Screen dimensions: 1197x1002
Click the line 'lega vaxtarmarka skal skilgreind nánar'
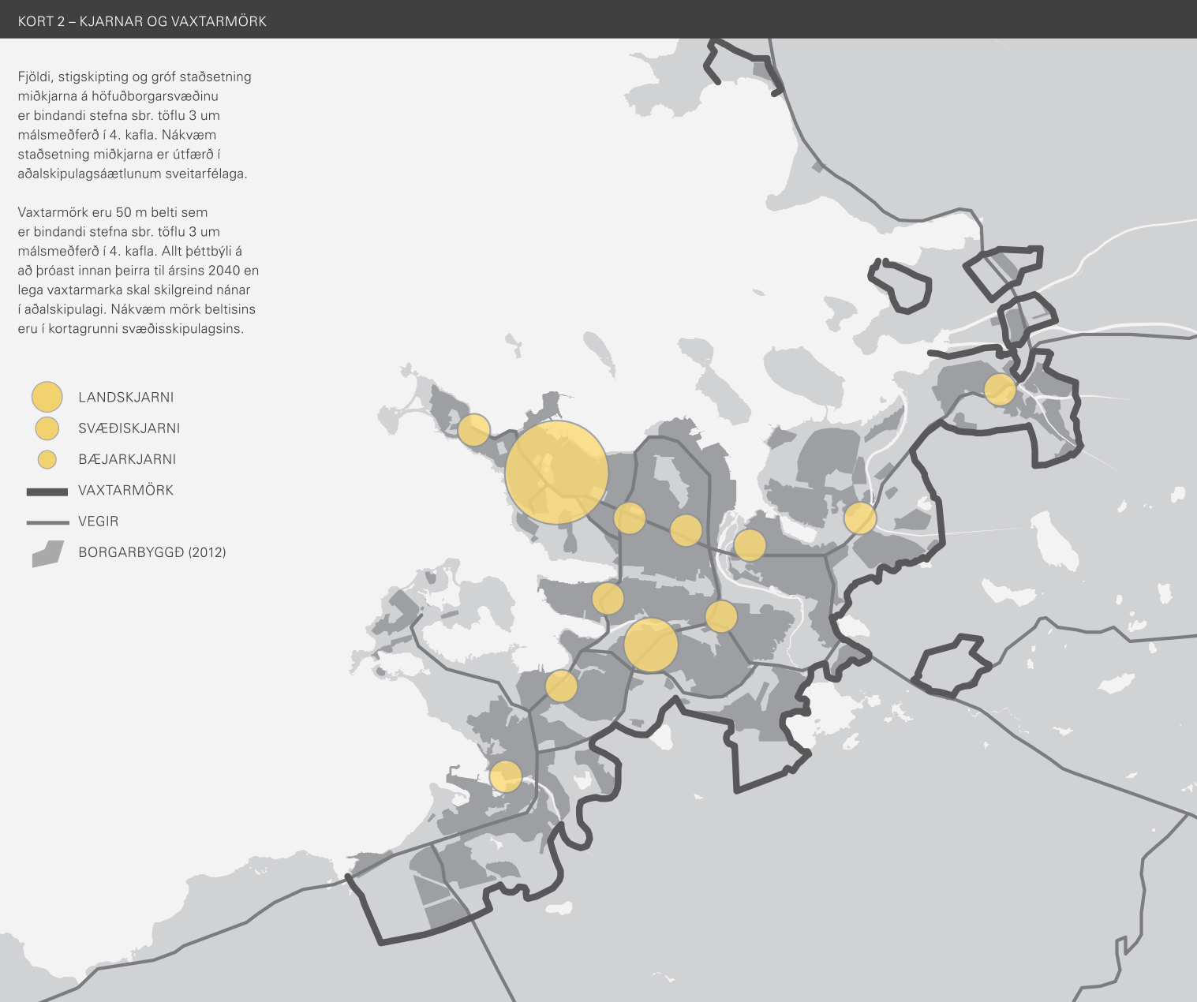134,290
